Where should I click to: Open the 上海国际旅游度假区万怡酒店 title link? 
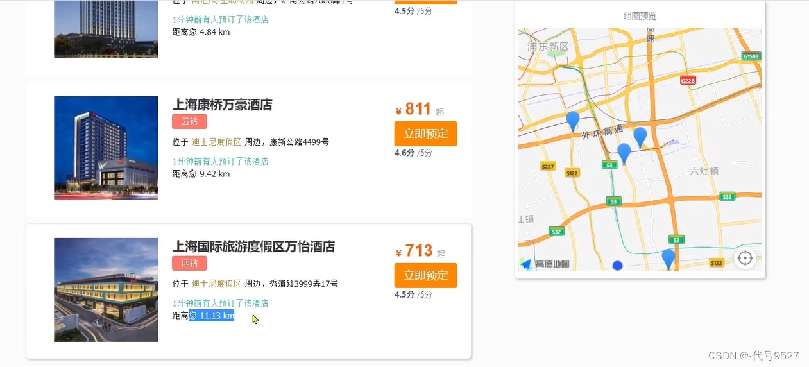(x=253, y=246)
